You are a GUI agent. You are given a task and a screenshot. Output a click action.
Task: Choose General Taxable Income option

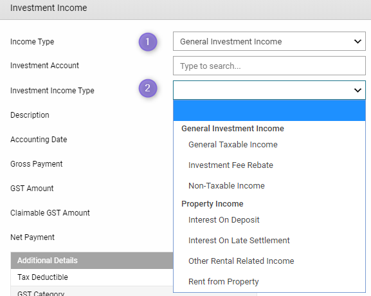[233, 144]
